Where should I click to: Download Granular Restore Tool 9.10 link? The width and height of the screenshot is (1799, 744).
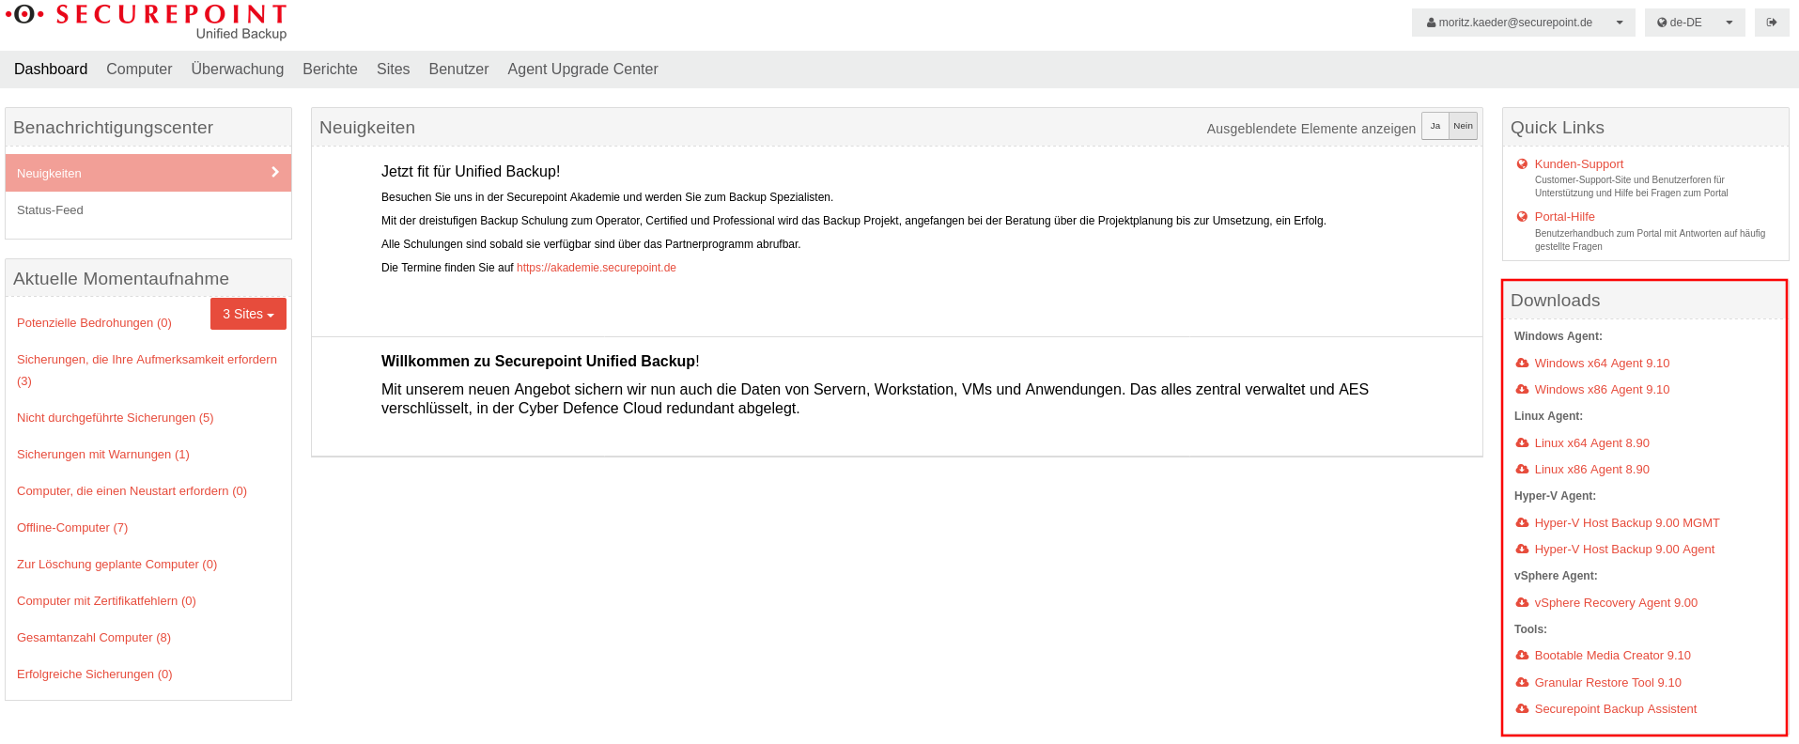tap(1608, 682)
